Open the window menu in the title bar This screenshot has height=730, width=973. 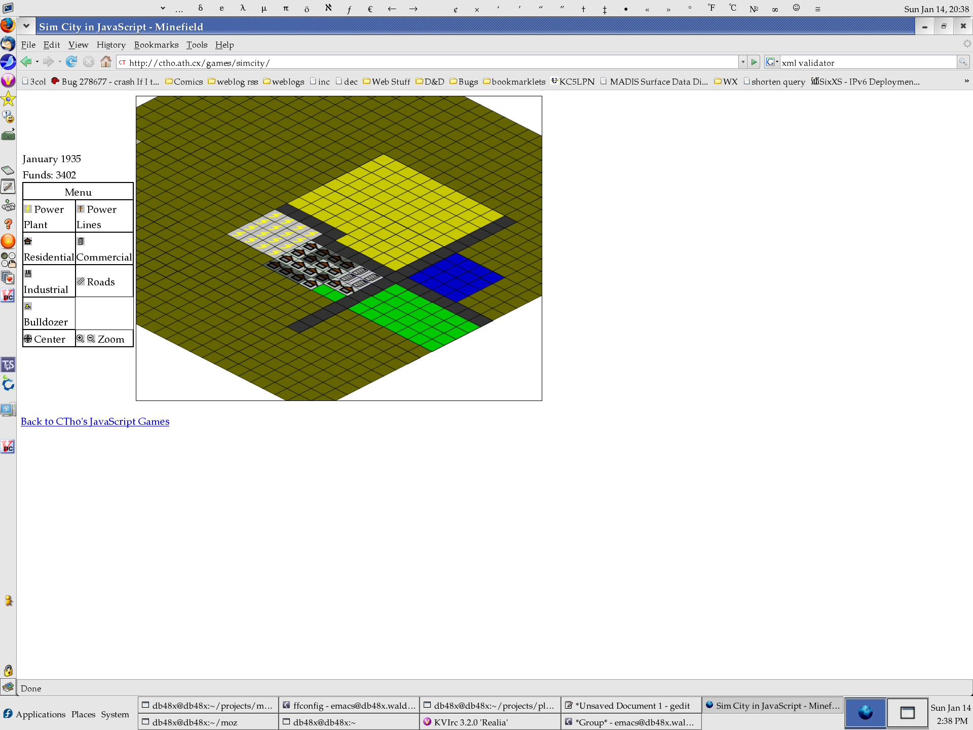pyautogui.click(x=26, y=26)
